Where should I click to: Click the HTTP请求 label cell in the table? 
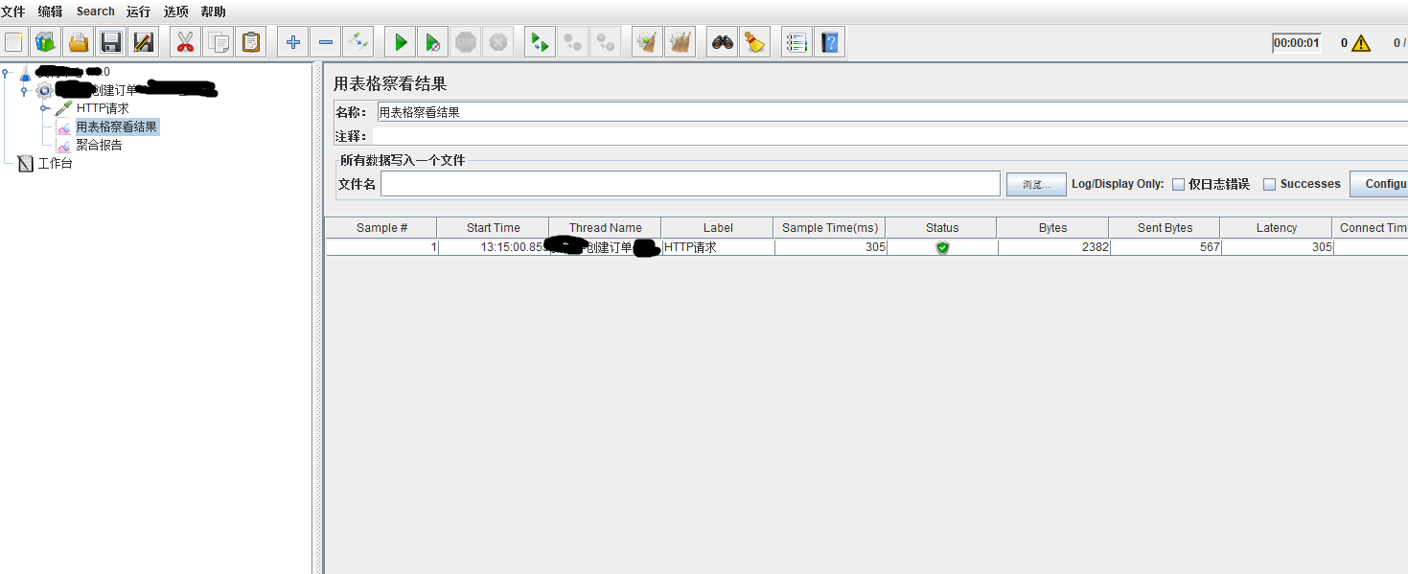pyautogui.click(x=718, y=247)
